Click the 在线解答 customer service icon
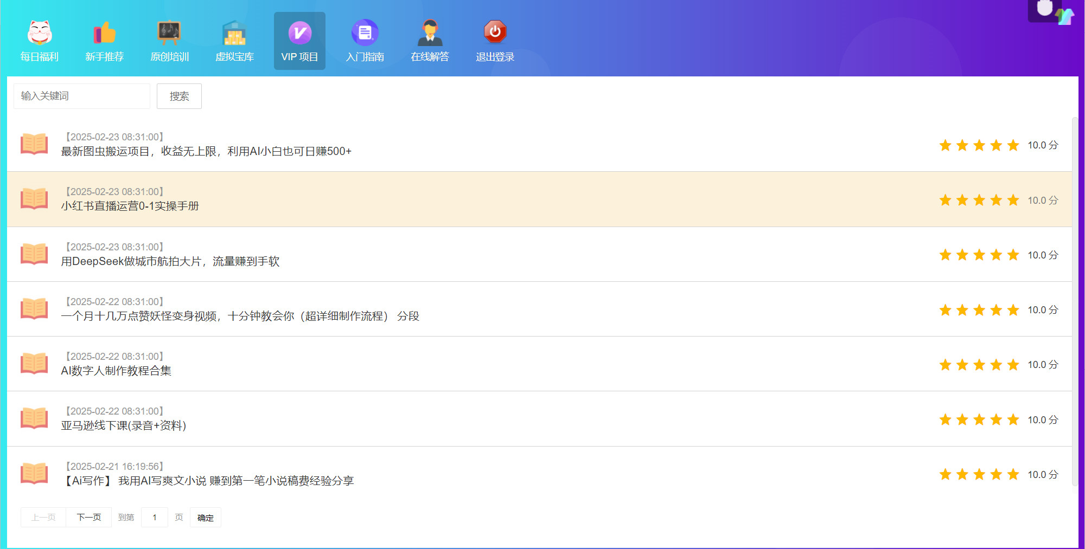 pyautogui.click(x=430, y=34)
